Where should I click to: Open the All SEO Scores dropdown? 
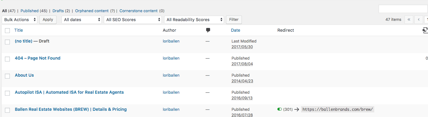click(x=133, y=19)
